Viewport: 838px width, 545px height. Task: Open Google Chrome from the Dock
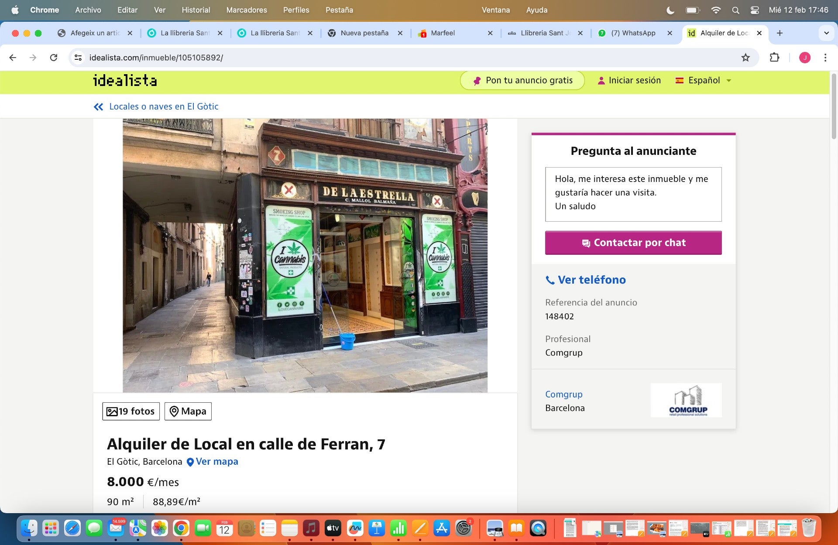pyautogui.click(x=181, y=528)
